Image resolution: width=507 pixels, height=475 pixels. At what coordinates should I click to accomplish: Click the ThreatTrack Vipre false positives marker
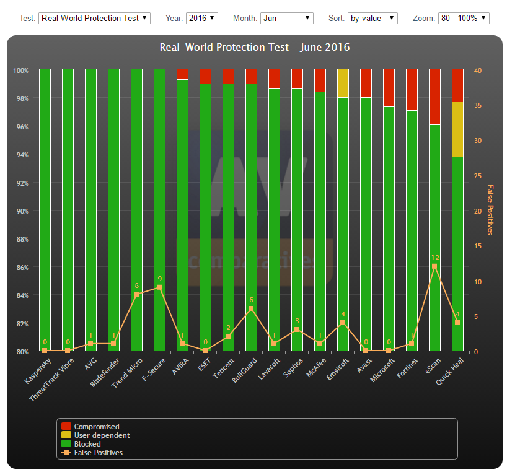(68, 351)
